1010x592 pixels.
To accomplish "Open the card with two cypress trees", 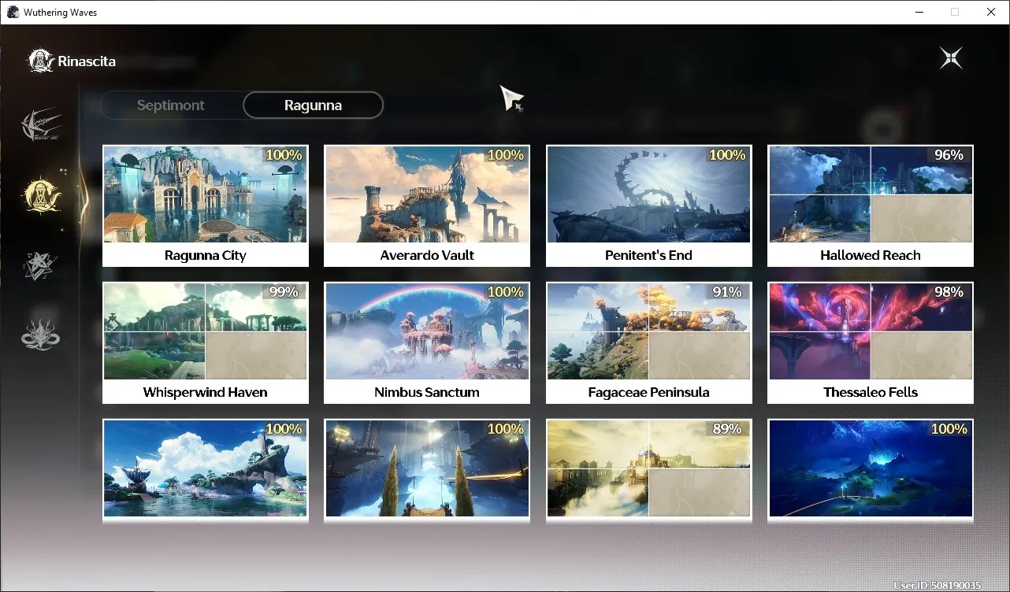I will (427, 470).
